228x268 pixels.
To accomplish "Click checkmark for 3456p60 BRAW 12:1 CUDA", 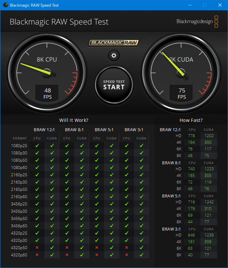I will (52, 226).
